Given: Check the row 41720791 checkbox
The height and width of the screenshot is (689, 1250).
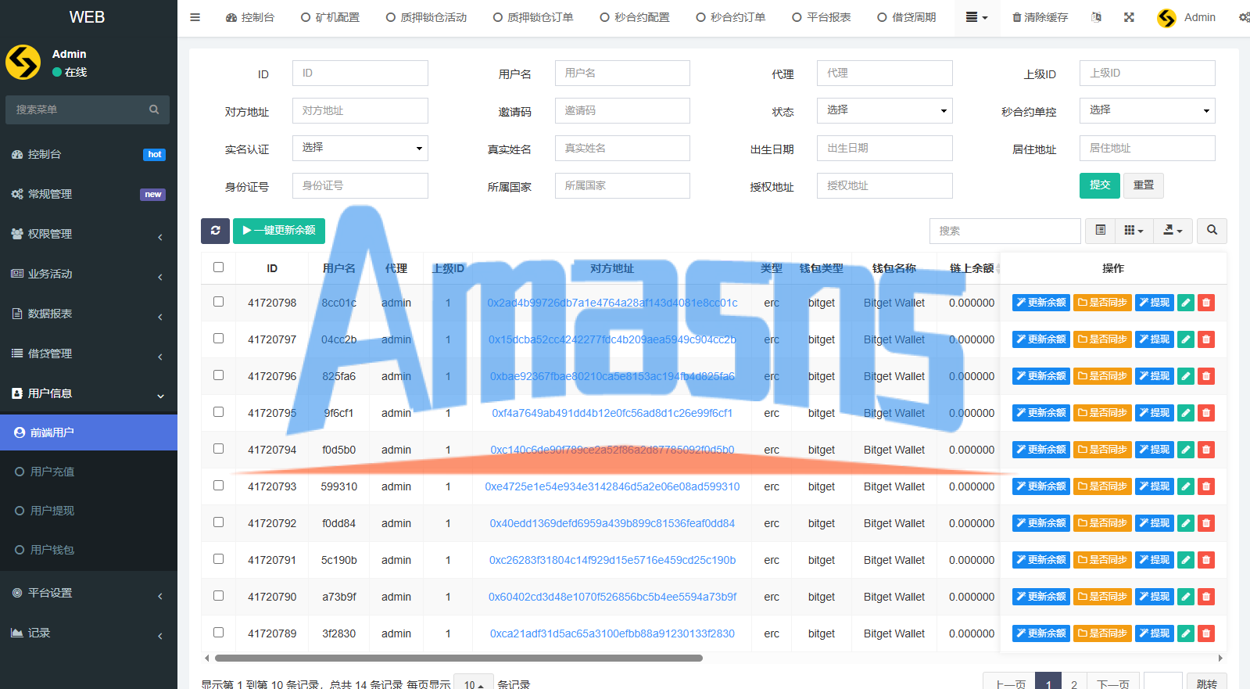Looking at the screenshot, I should point(218,559).
